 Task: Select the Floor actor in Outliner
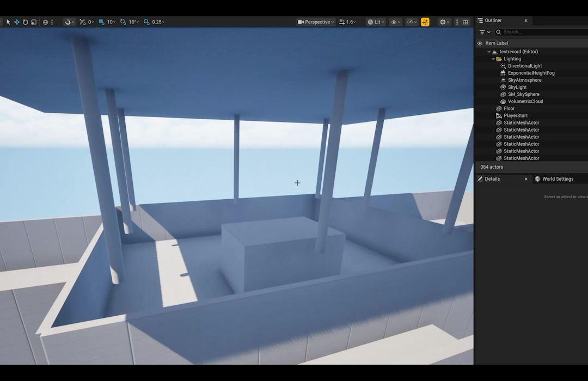[509, 108]
